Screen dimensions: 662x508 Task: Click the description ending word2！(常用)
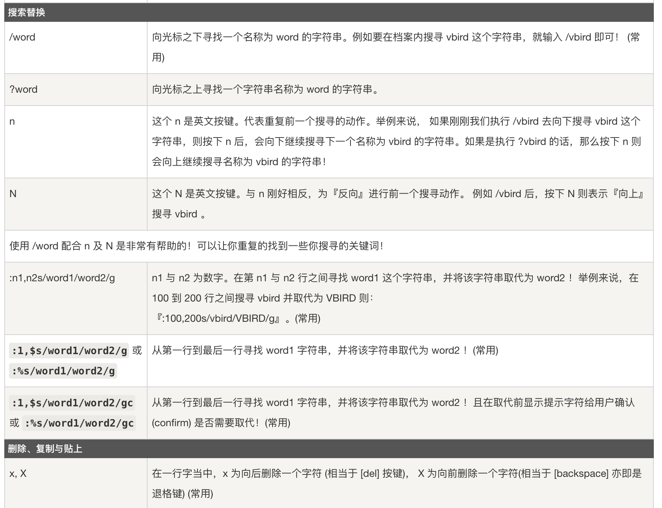325,351
